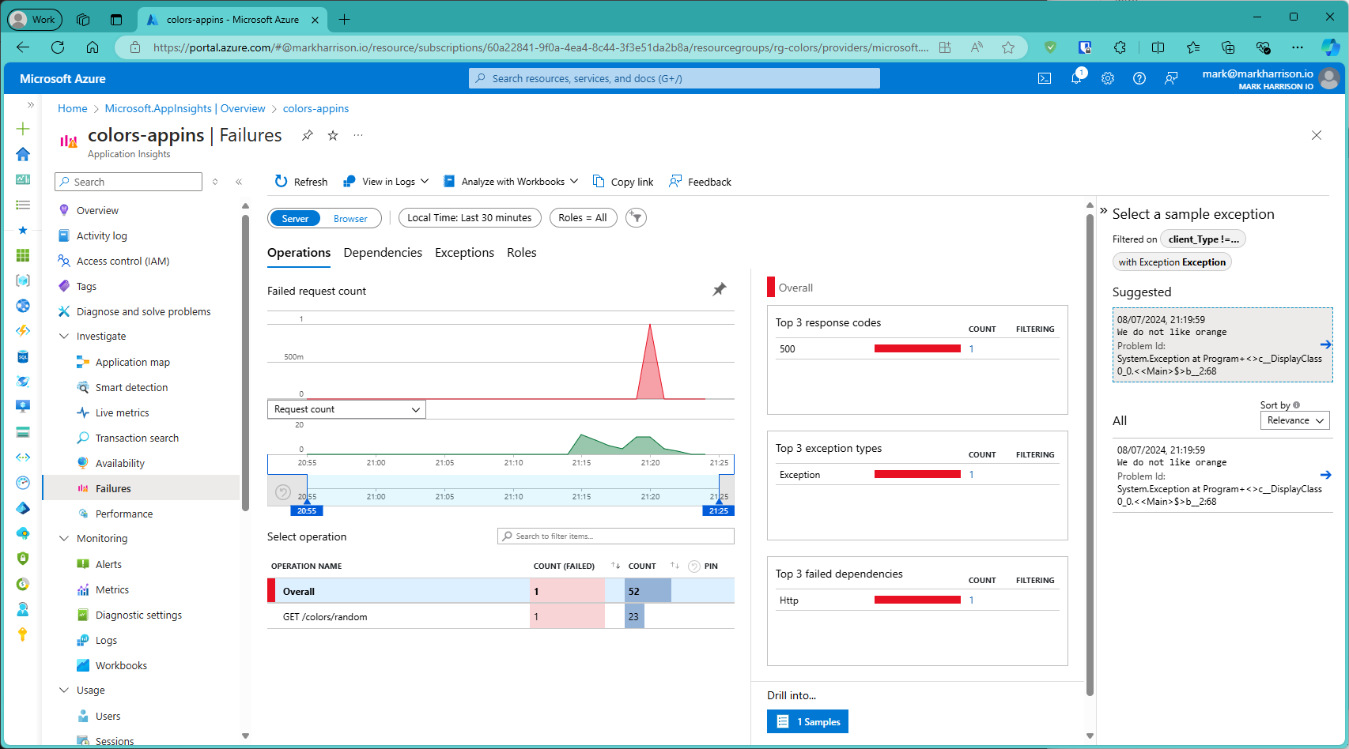Click the add filter funnel icon

point(636,218)
